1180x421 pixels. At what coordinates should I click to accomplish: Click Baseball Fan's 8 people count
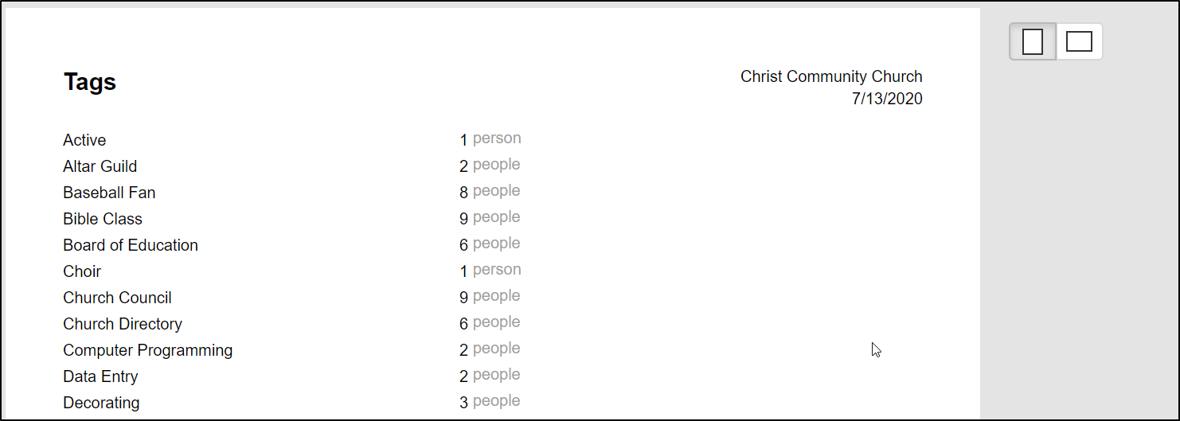490,192
